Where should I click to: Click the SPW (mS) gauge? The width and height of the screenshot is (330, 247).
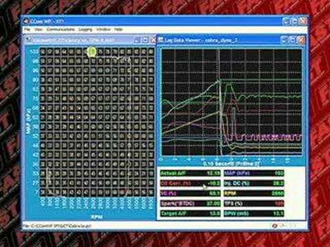(x=254, y=213)
